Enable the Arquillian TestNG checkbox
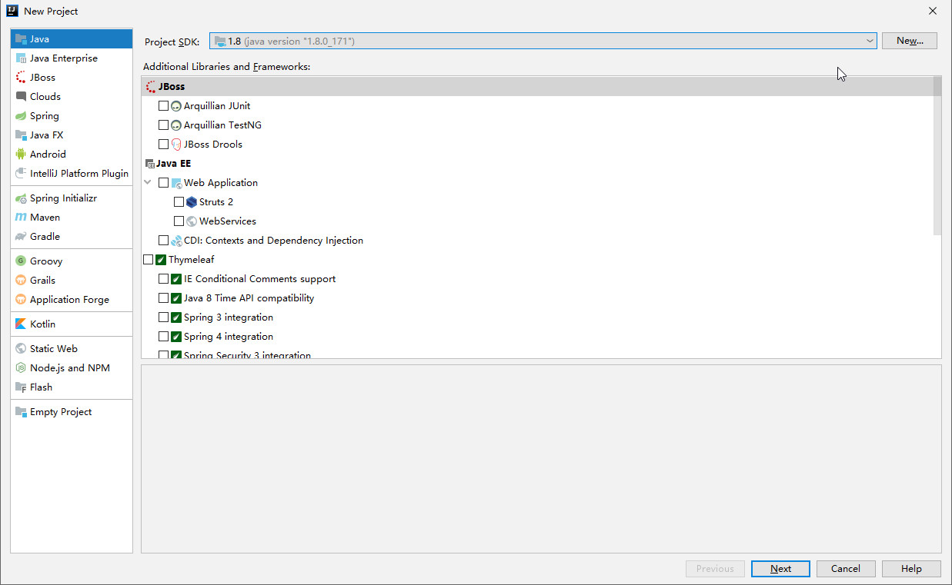This screenshot has height=585, width=952. pos(163,125)
